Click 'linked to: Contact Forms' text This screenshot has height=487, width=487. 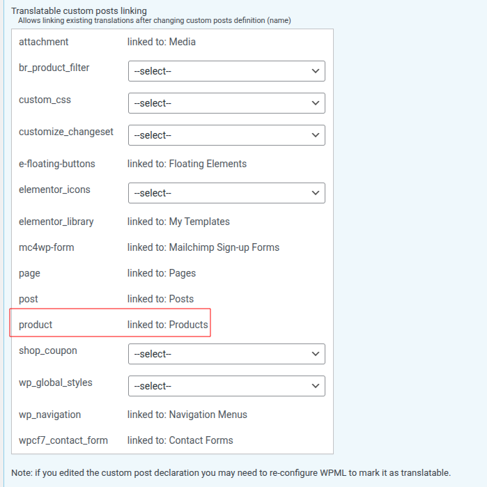(x=180, y=440)
